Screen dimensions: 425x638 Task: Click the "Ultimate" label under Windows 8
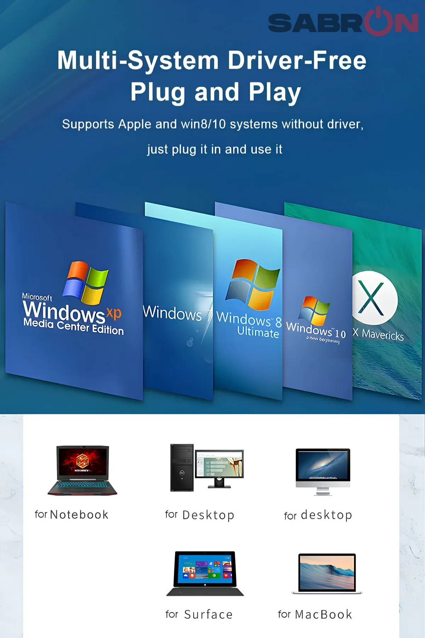click(x=258, y=332)
